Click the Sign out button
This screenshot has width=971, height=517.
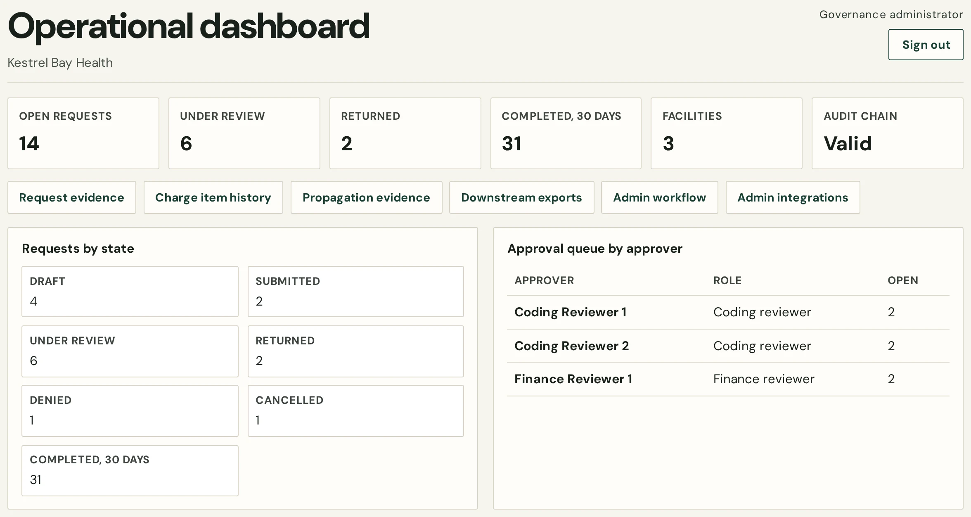tap(926, 45)
